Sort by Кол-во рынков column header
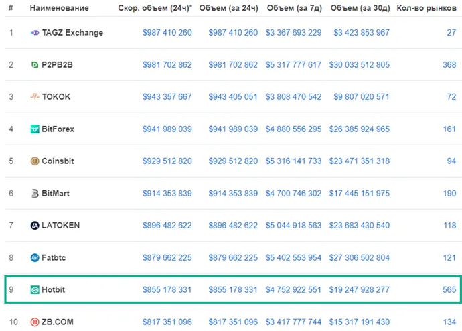 click(427, 8)
